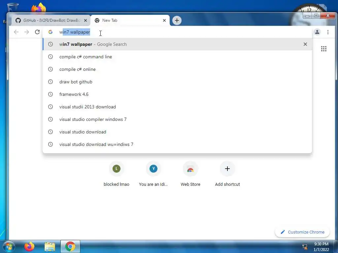Minimize the Chrome window

(x=307, y=15)
